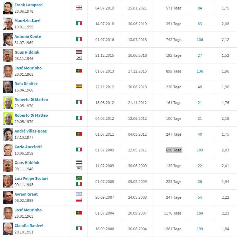Open the 184 matches link for Mourinho
237x238 pixels.
(x=200, y=213)
